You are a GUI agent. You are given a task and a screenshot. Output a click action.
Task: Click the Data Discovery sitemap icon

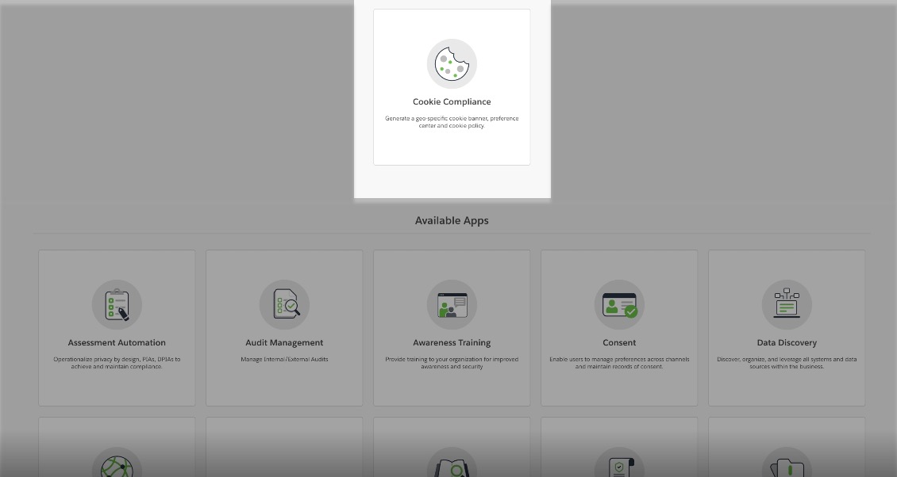[787, 304]
